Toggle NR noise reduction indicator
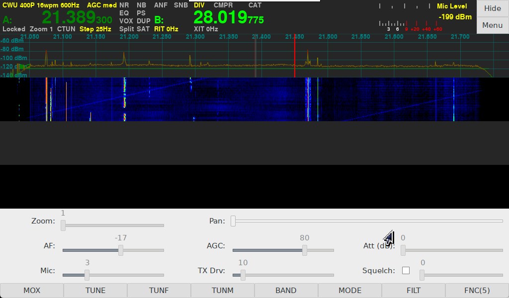 pos(124,5)
